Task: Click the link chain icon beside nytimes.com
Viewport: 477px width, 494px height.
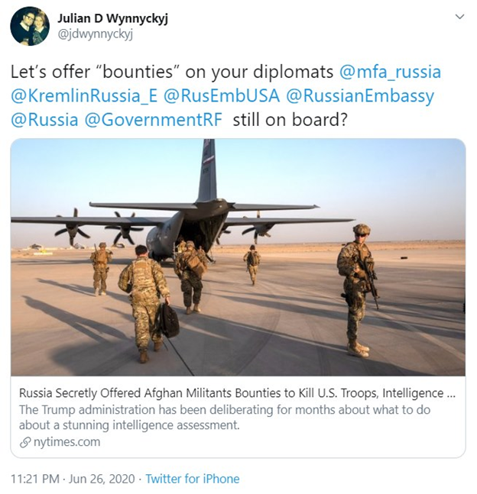Action: pos(25,443)
